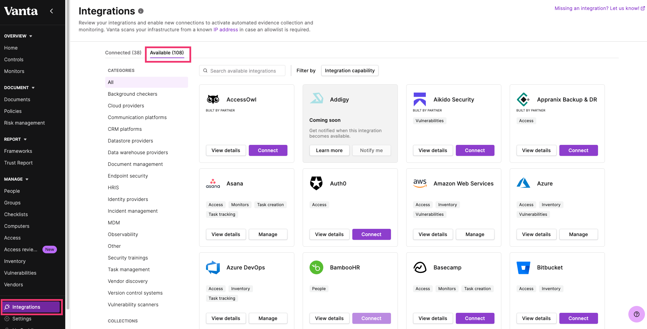Collapse the OVERVIEW sidebar section
The height and width of the screenshot is (329, 647).
click(x=18, y=36)
